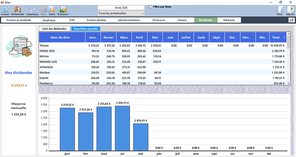Click the Juillet column header
Viewport: 296px width, 157px height.
tap(186, 37)
